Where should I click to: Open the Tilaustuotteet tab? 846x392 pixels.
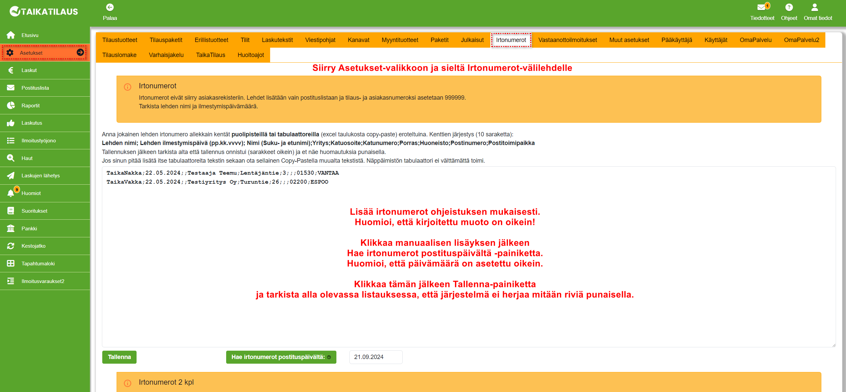(x=120, y=40)
